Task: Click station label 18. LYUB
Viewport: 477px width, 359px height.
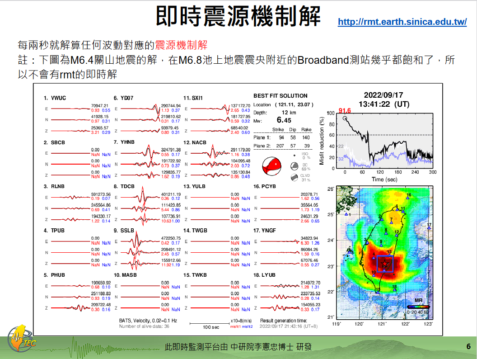Action: (x=264, y=275)
